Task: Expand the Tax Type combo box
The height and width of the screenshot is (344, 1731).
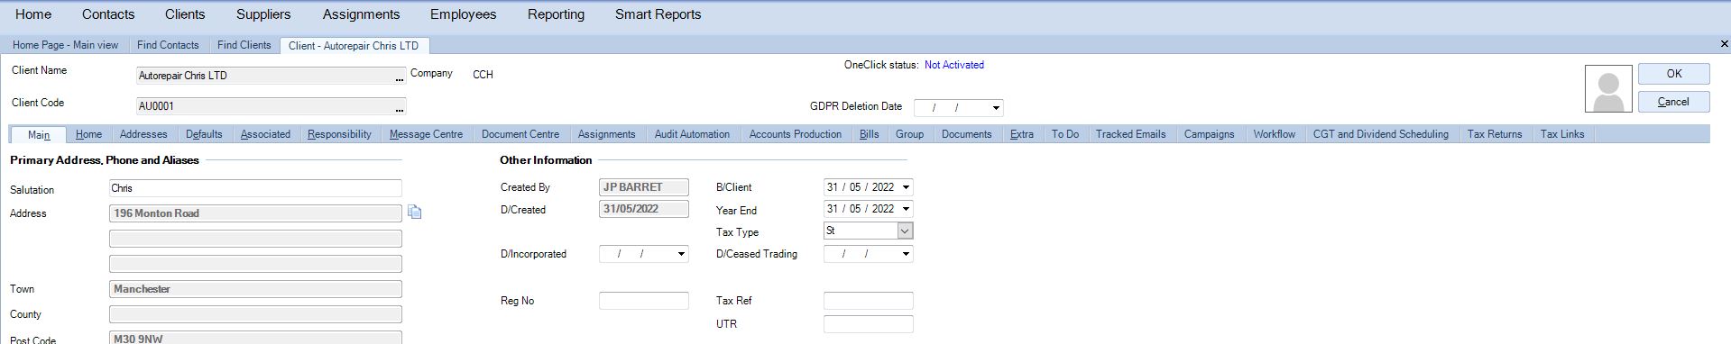Action: (x=905, y=231)
